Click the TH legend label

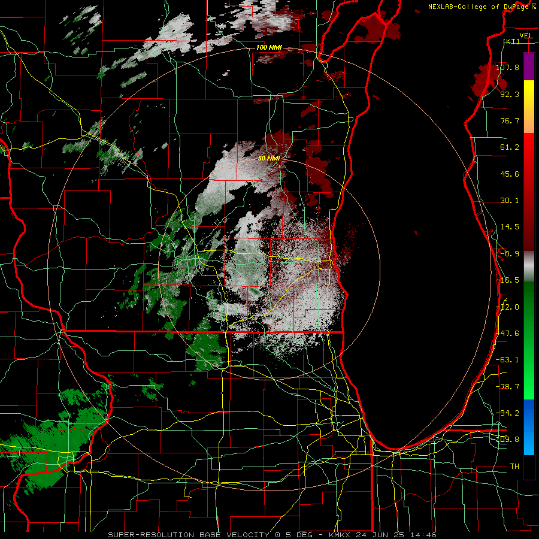pyautogui.click(x=514, y=467)
